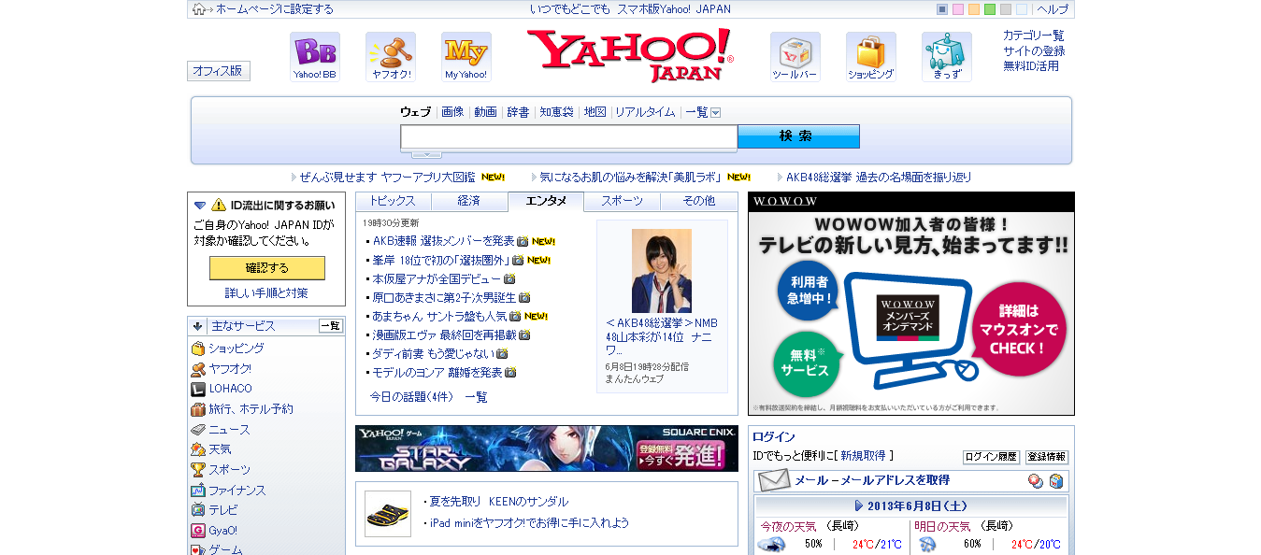Screen dimensions: 1261x555
Task: Click the yellow 確認する button
Action: tap(267, 268)
